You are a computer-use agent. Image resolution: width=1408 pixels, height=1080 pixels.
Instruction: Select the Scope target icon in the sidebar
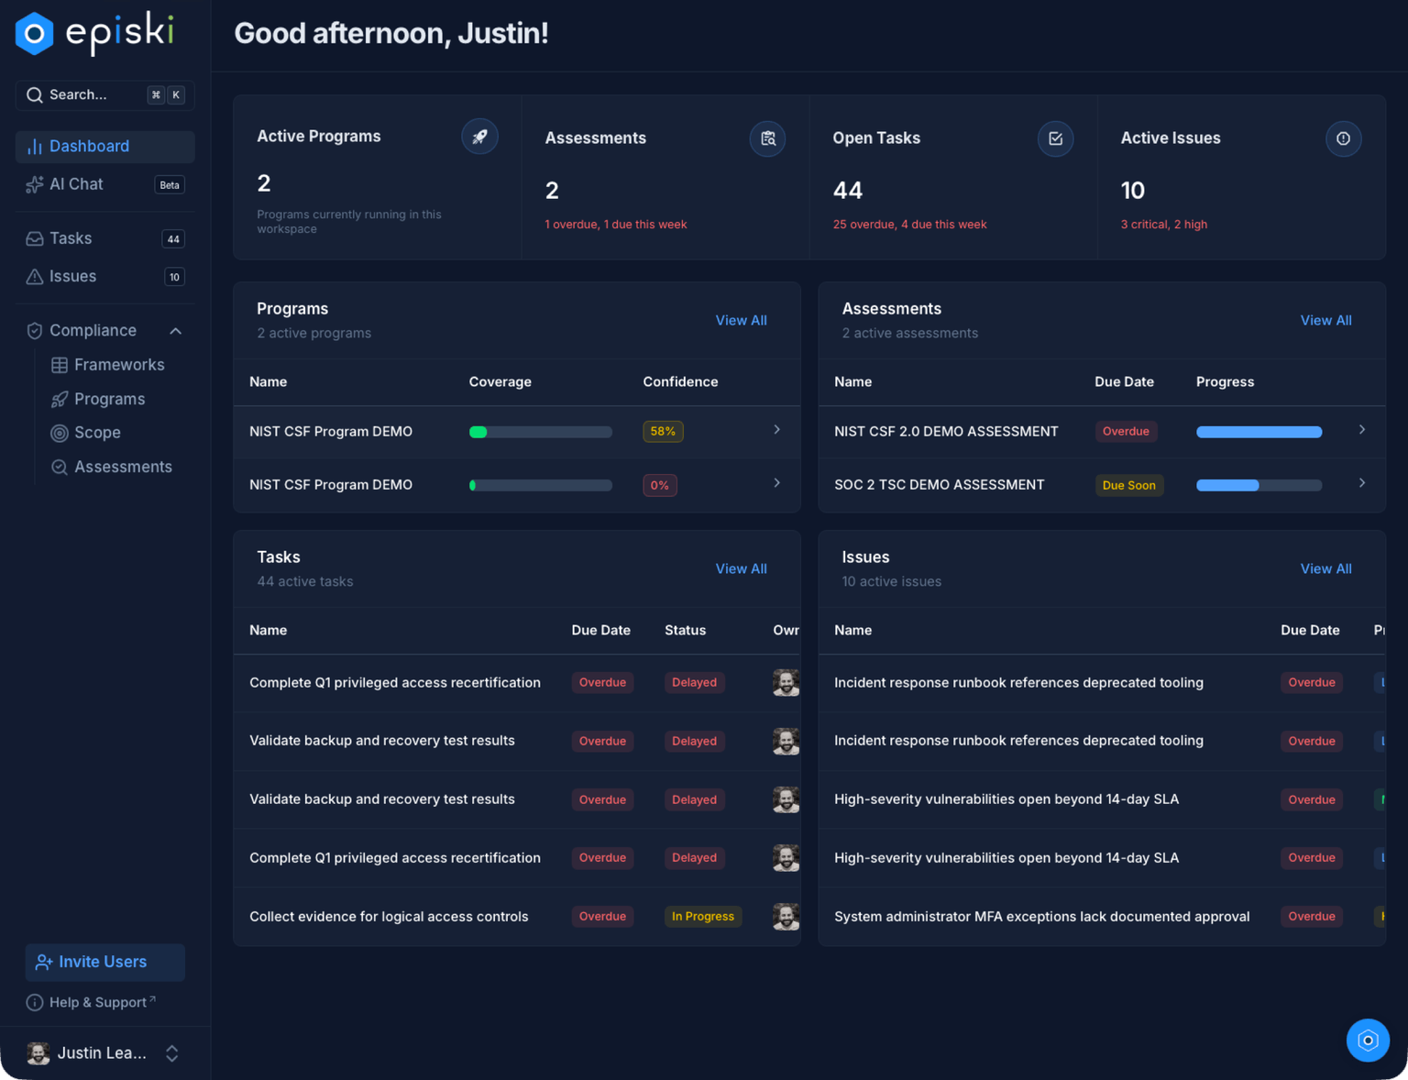pos(58,432)
